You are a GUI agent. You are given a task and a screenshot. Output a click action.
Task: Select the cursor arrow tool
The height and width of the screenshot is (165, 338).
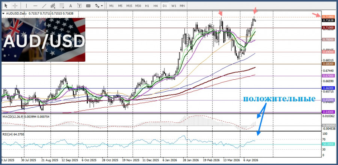pyautogui.click(x=6, y=6)
